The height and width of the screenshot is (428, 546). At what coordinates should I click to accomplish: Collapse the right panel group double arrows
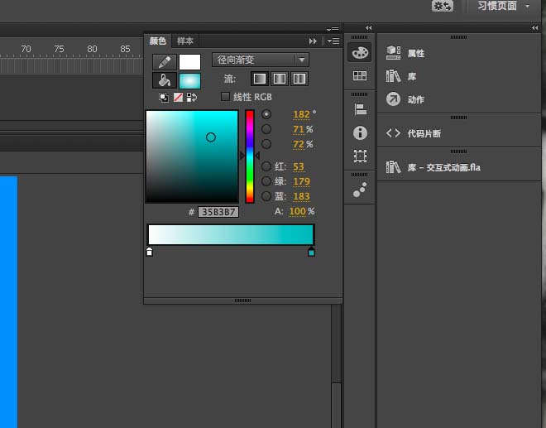coord(535,28)
